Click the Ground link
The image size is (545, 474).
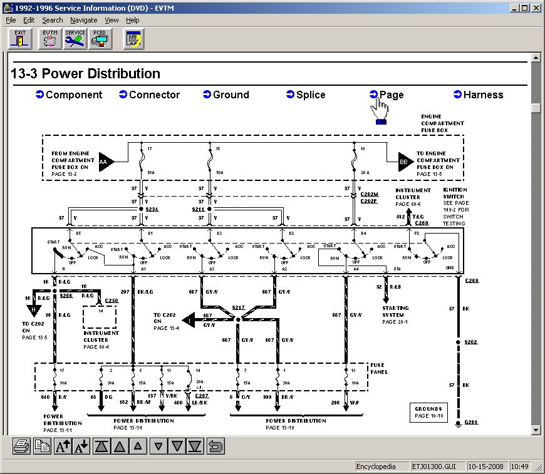click(x=231, y=95)
